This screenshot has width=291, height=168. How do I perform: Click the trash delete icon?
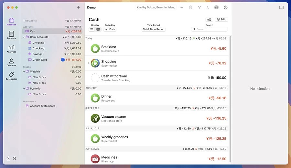pyautogui.click(x=190, y=7)
